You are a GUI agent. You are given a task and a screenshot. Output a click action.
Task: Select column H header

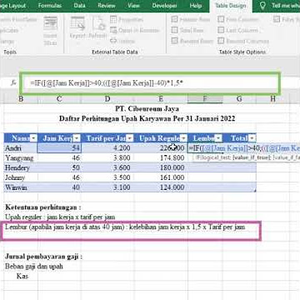(x=272, y=99)
